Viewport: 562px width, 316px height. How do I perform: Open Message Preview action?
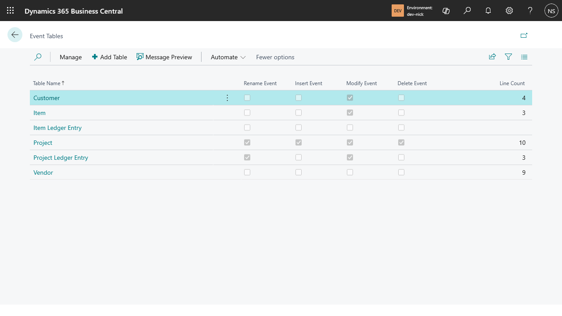(x=164, y=57)
